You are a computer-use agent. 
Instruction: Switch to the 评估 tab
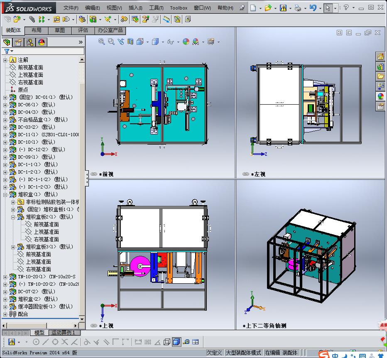coord(83,30)
